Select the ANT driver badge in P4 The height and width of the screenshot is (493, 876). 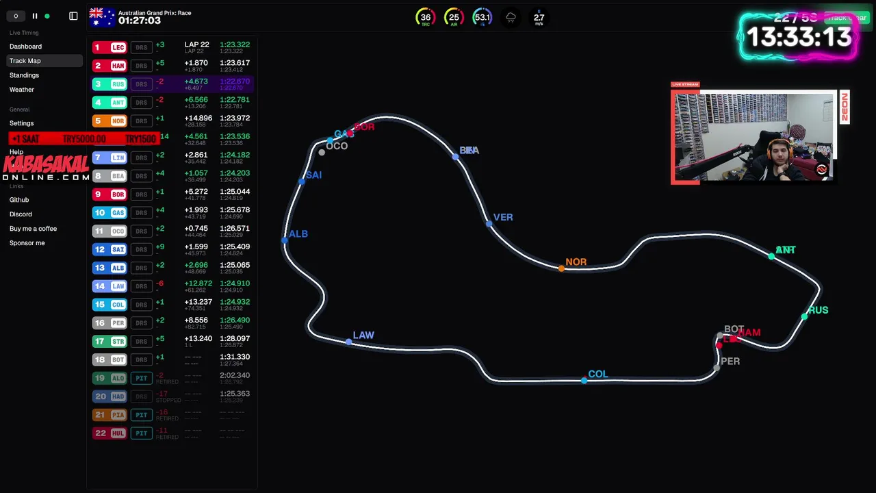(109, 103)
